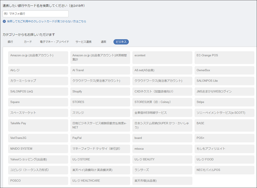Select ソニーペイメントサービス(e-SCOTT)

point(224,113)
